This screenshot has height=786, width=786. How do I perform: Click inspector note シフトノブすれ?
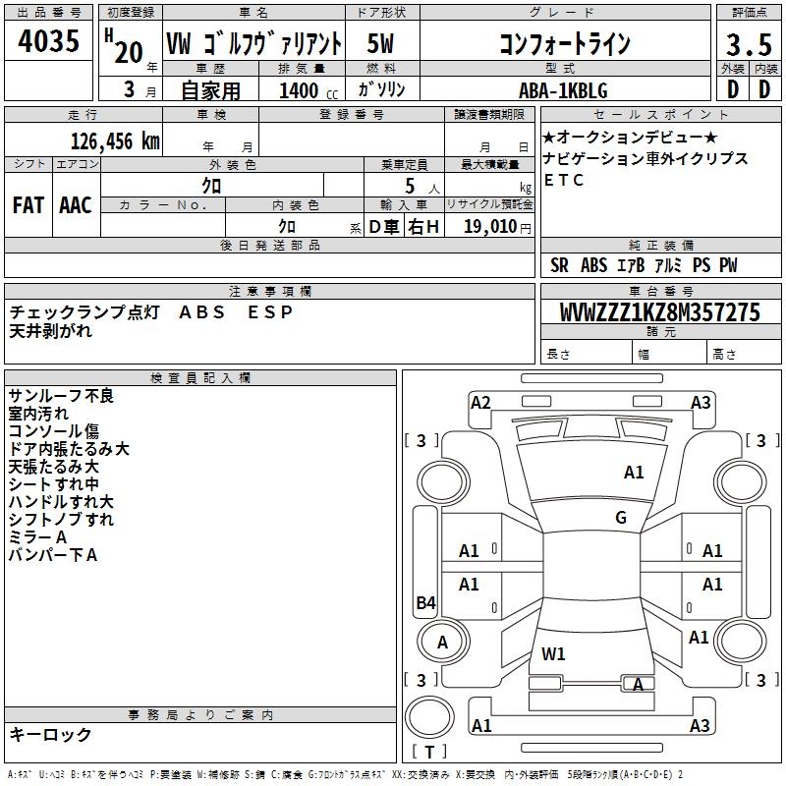(61, 520)
